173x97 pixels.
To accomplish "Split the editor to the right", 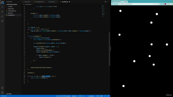I will (105, 2).
